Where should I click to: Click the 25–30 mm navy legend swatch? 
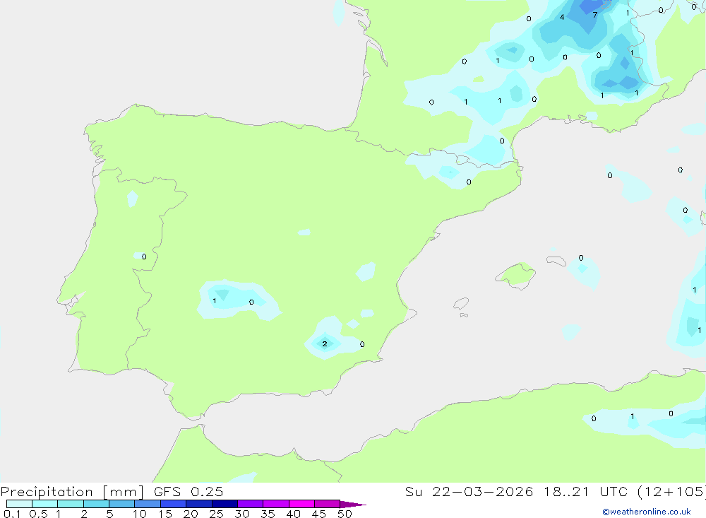225,504
